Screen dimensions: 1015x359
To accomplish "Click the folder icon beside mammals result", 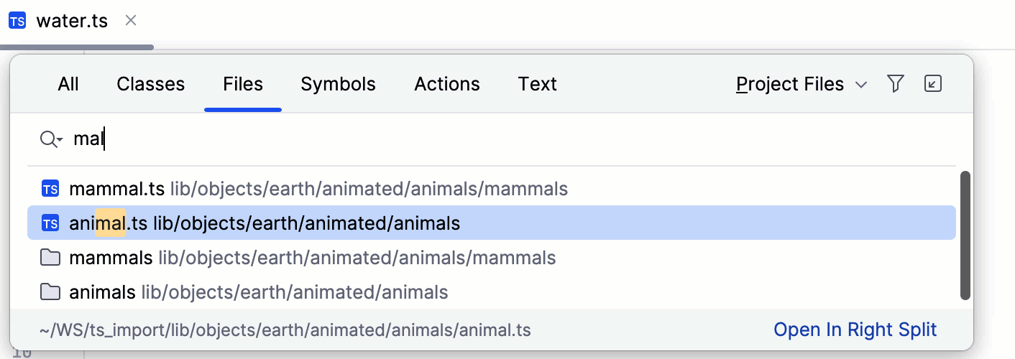I will (x=50, y=258).
